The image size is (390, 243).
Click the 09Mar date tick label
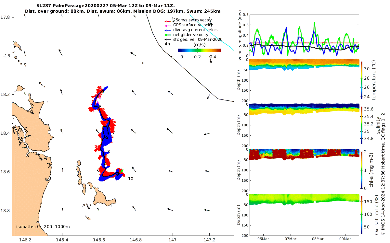click(x=345, y=239)
